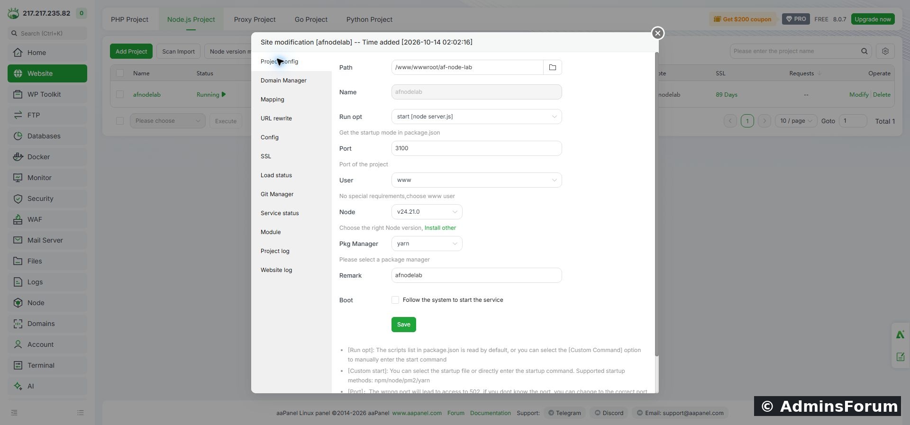Open the Pkg Manager dropdown showing yarn
Screen dimensions: 910x425
427,244
